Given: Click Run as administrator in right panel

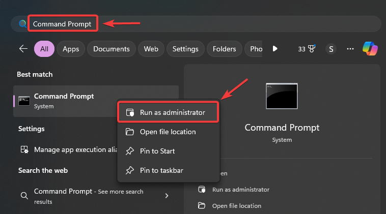Looking at the screenshot, I should pyautogui.click(x=240, y=190).
